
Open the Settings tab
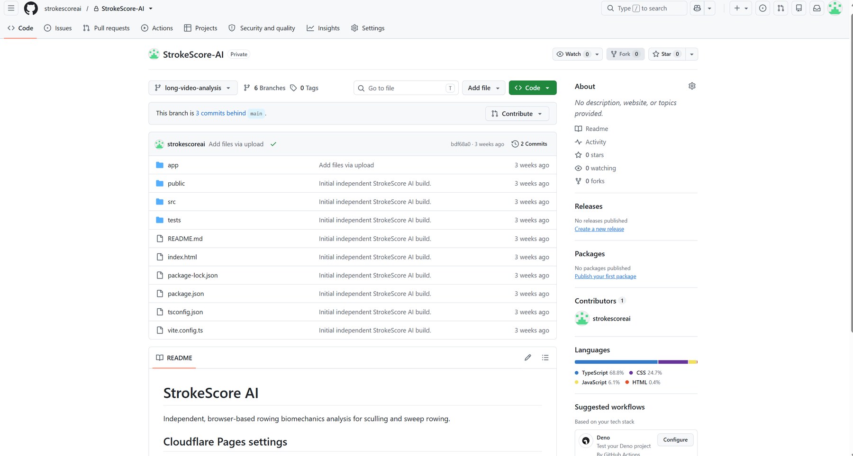[368, 28]
